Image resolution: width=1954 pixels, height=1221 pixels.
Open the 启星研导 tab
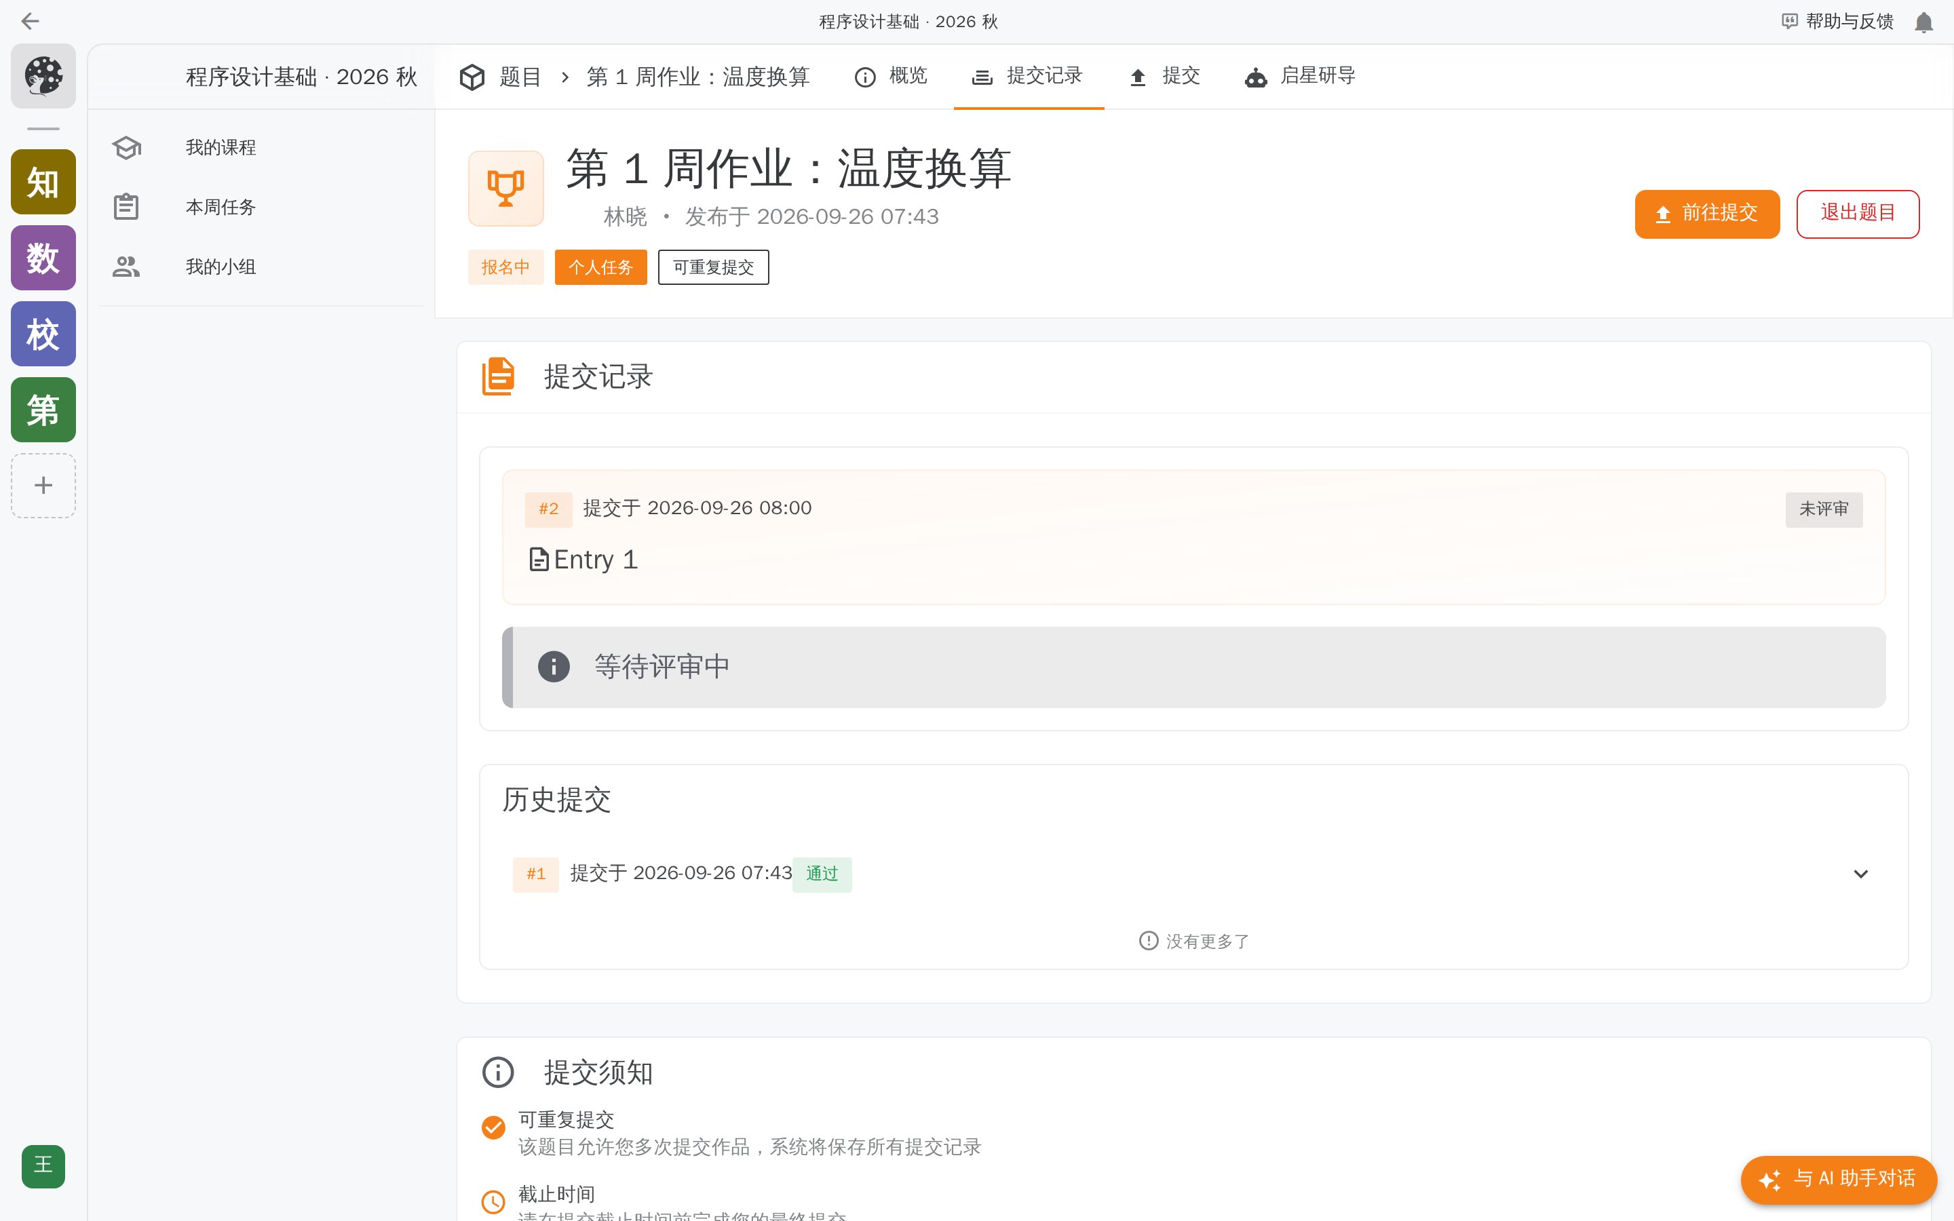click(x=1299, y=77)
